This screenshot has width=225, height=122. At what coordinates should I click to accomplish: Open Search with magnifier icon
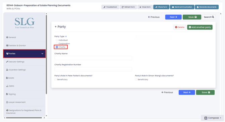209,17
